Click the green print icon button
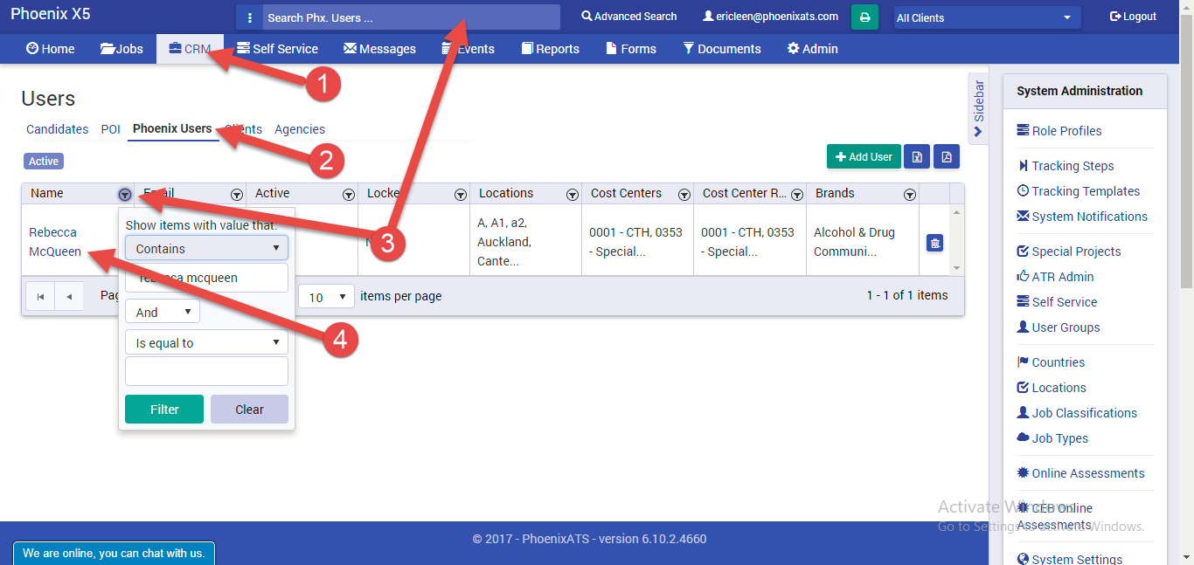 [x=864, y=17]
